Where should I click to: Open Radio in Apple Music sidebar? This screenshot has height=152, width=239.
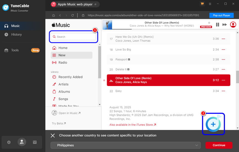click(71, 62)
